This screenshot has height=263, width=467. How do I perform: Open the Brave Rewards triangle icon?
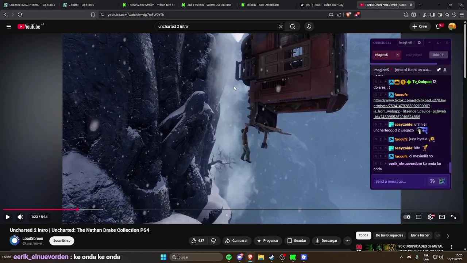[x=356, y=15]
